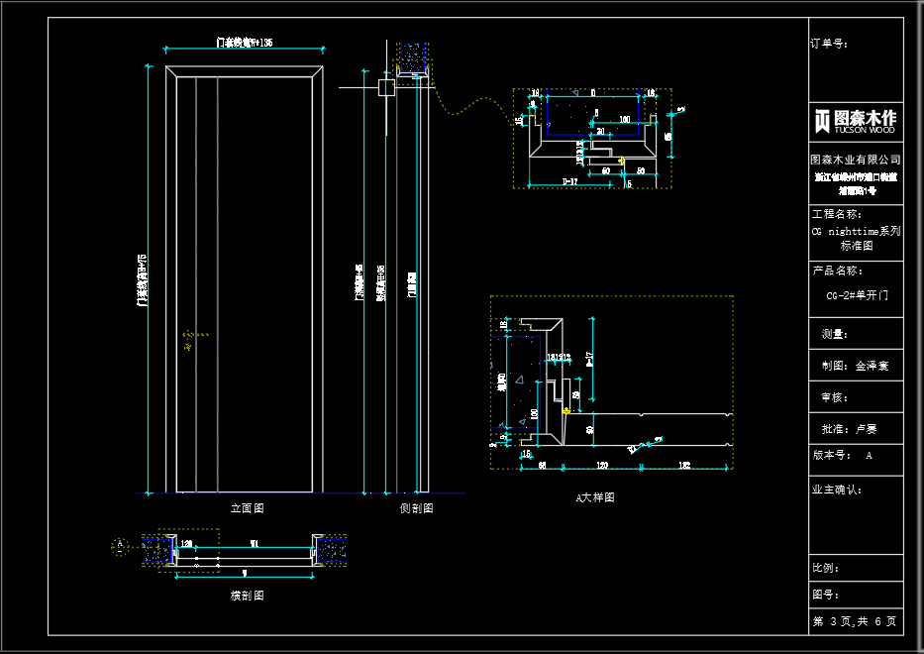
Task: Select the 业主确认 field
Action: coord(837,490)
